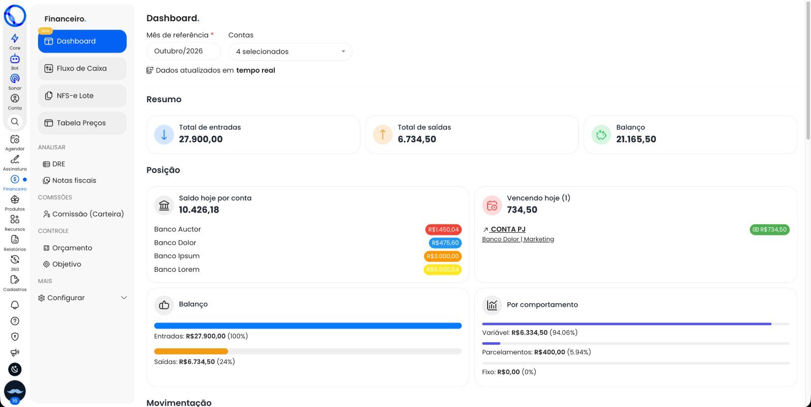Open the Contas accounts dropdown
811x407 pixels.
click(x=290, y=52)
